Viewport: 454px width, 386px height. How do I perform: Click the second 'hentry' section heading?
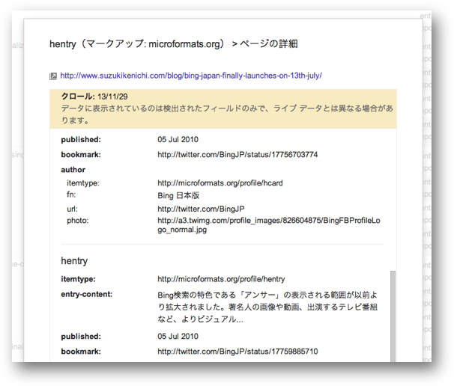(x=74, y=260)
